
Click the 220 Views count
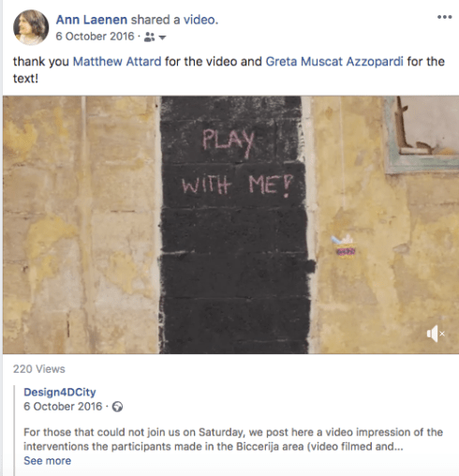[39, 369]
